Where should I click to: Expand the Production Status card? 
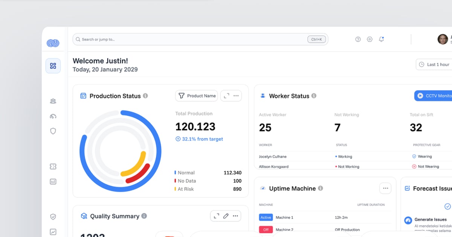click(226, 96)
